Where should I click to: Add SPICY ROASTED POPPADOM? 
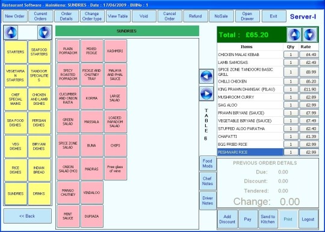[68, 75]
